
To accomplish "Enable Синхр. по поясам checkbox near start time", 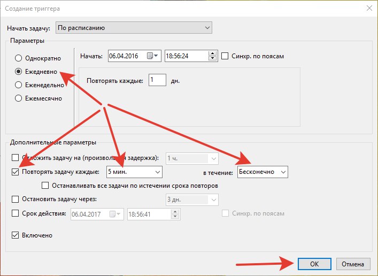I will tap(225, 56).
